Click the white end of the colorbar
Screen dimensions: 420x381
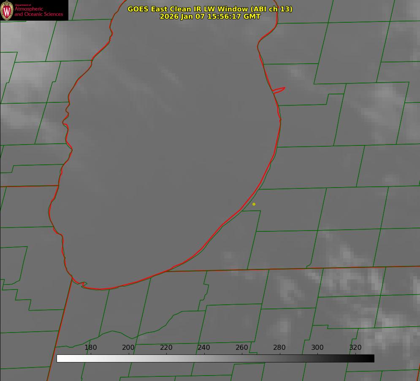pos(60,358)
